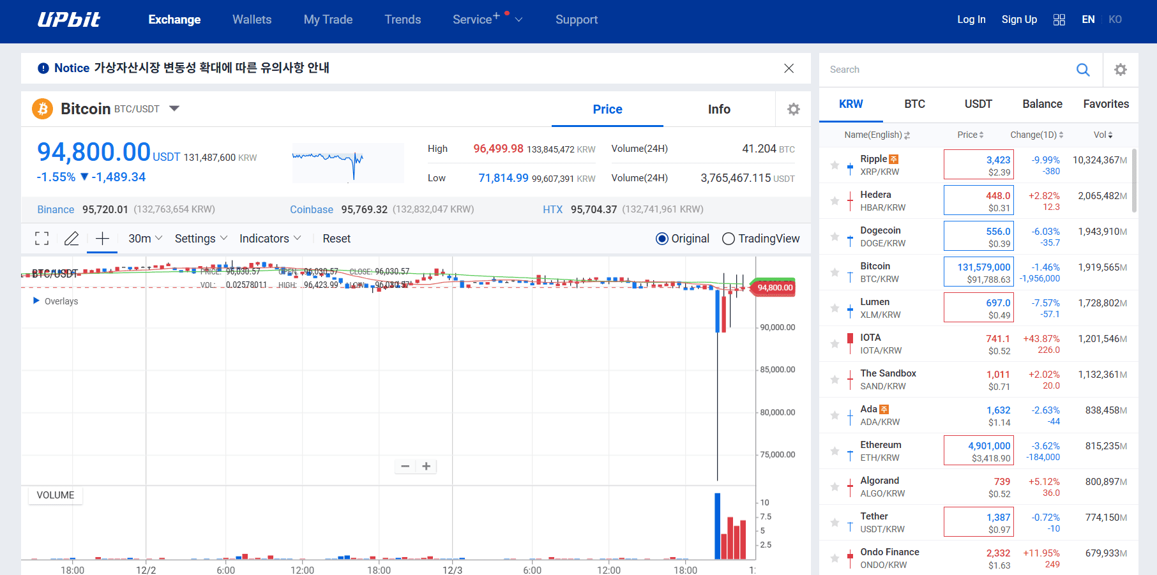Open the QR code app grid icon
Image resolution: width=1157 pixels, height=575 pixels.
click(x=1059, y=20)
